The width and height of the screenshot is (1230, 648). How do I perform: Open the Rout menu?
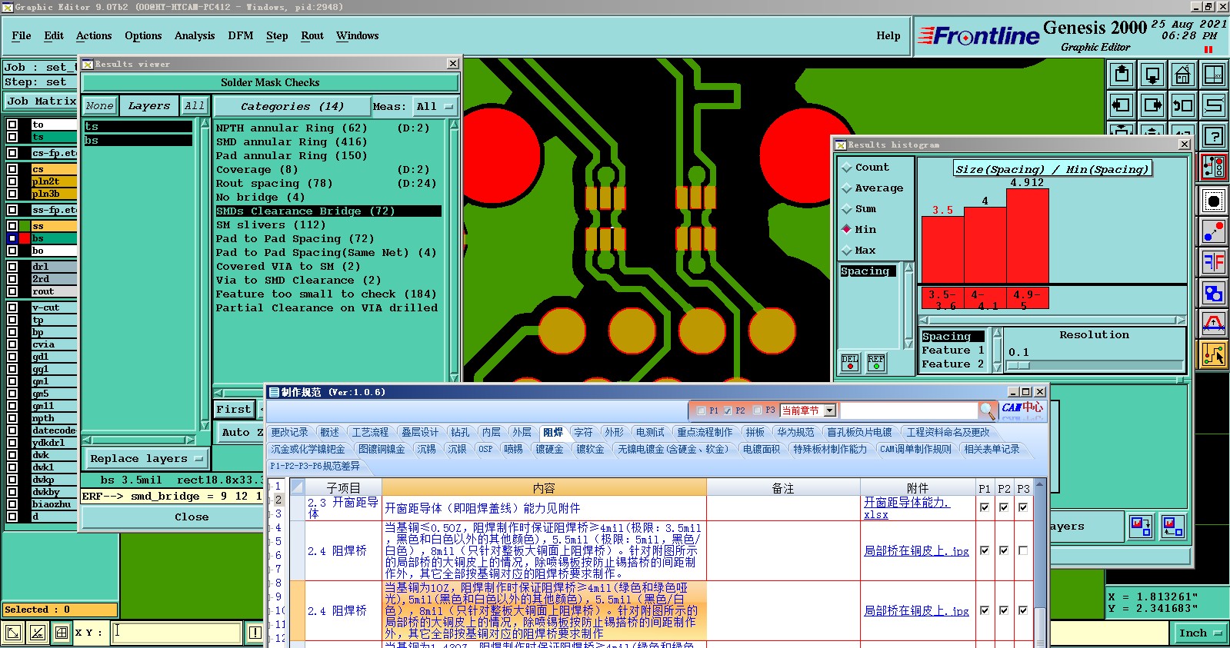point(312,35)
